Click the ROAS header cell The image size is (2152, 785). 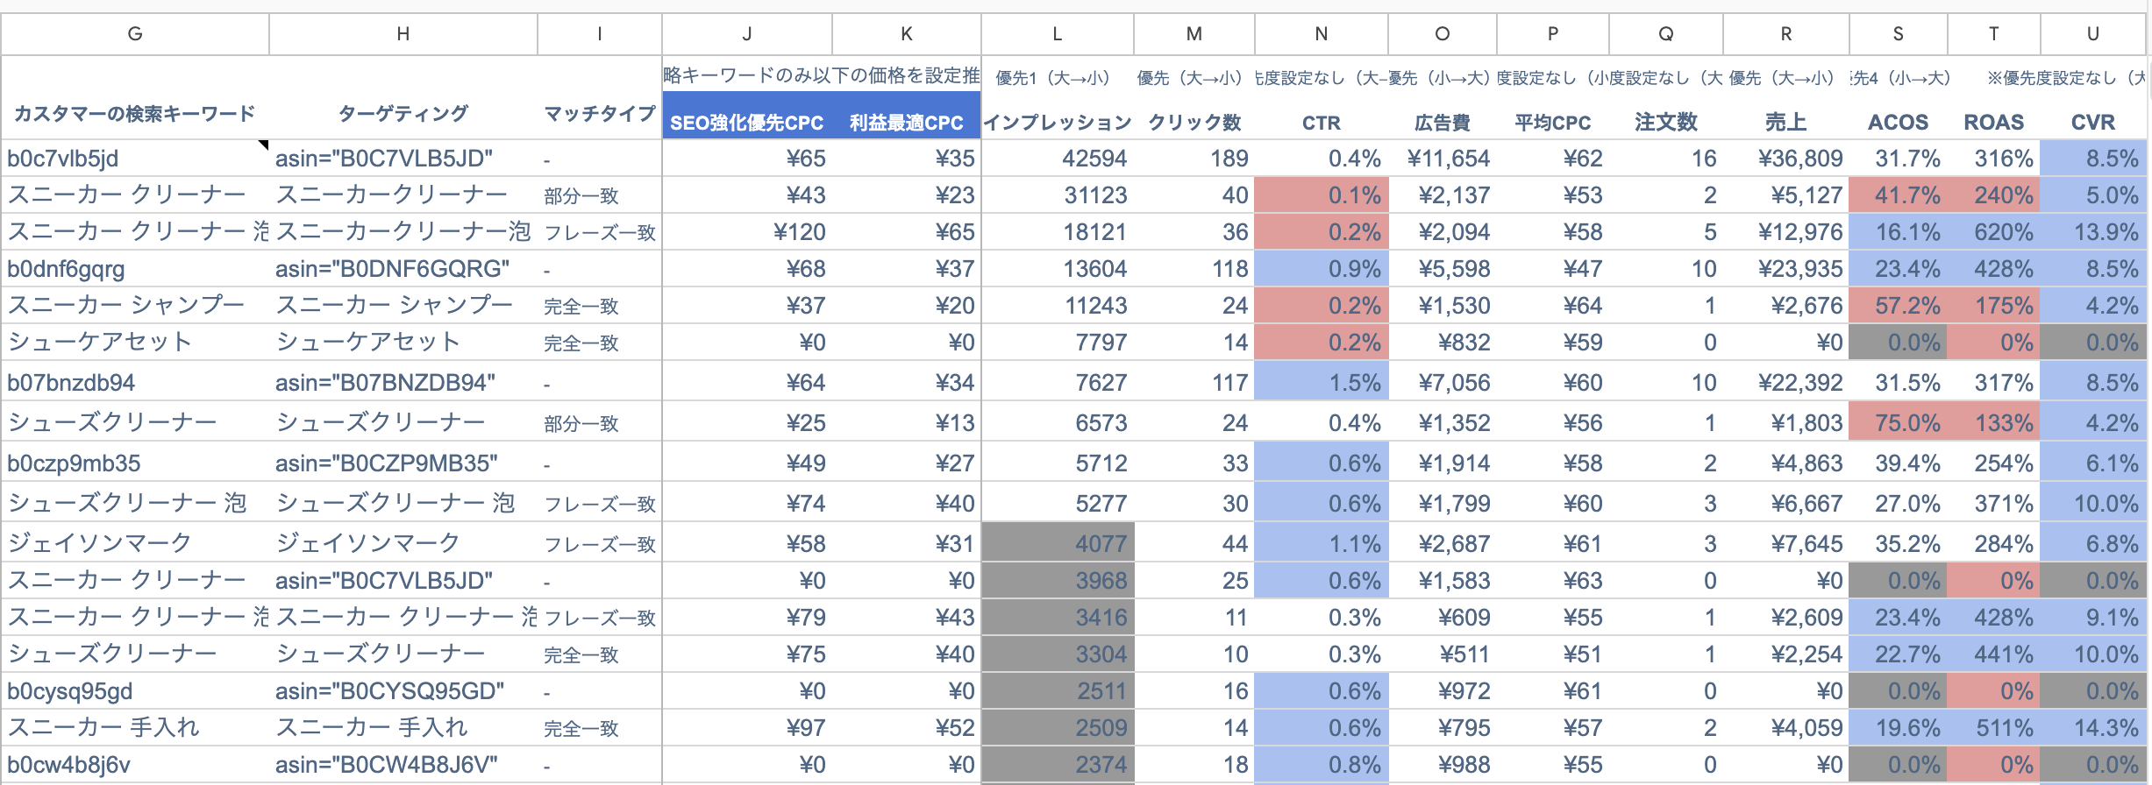pyautogui.click(x=1994, y=123)
